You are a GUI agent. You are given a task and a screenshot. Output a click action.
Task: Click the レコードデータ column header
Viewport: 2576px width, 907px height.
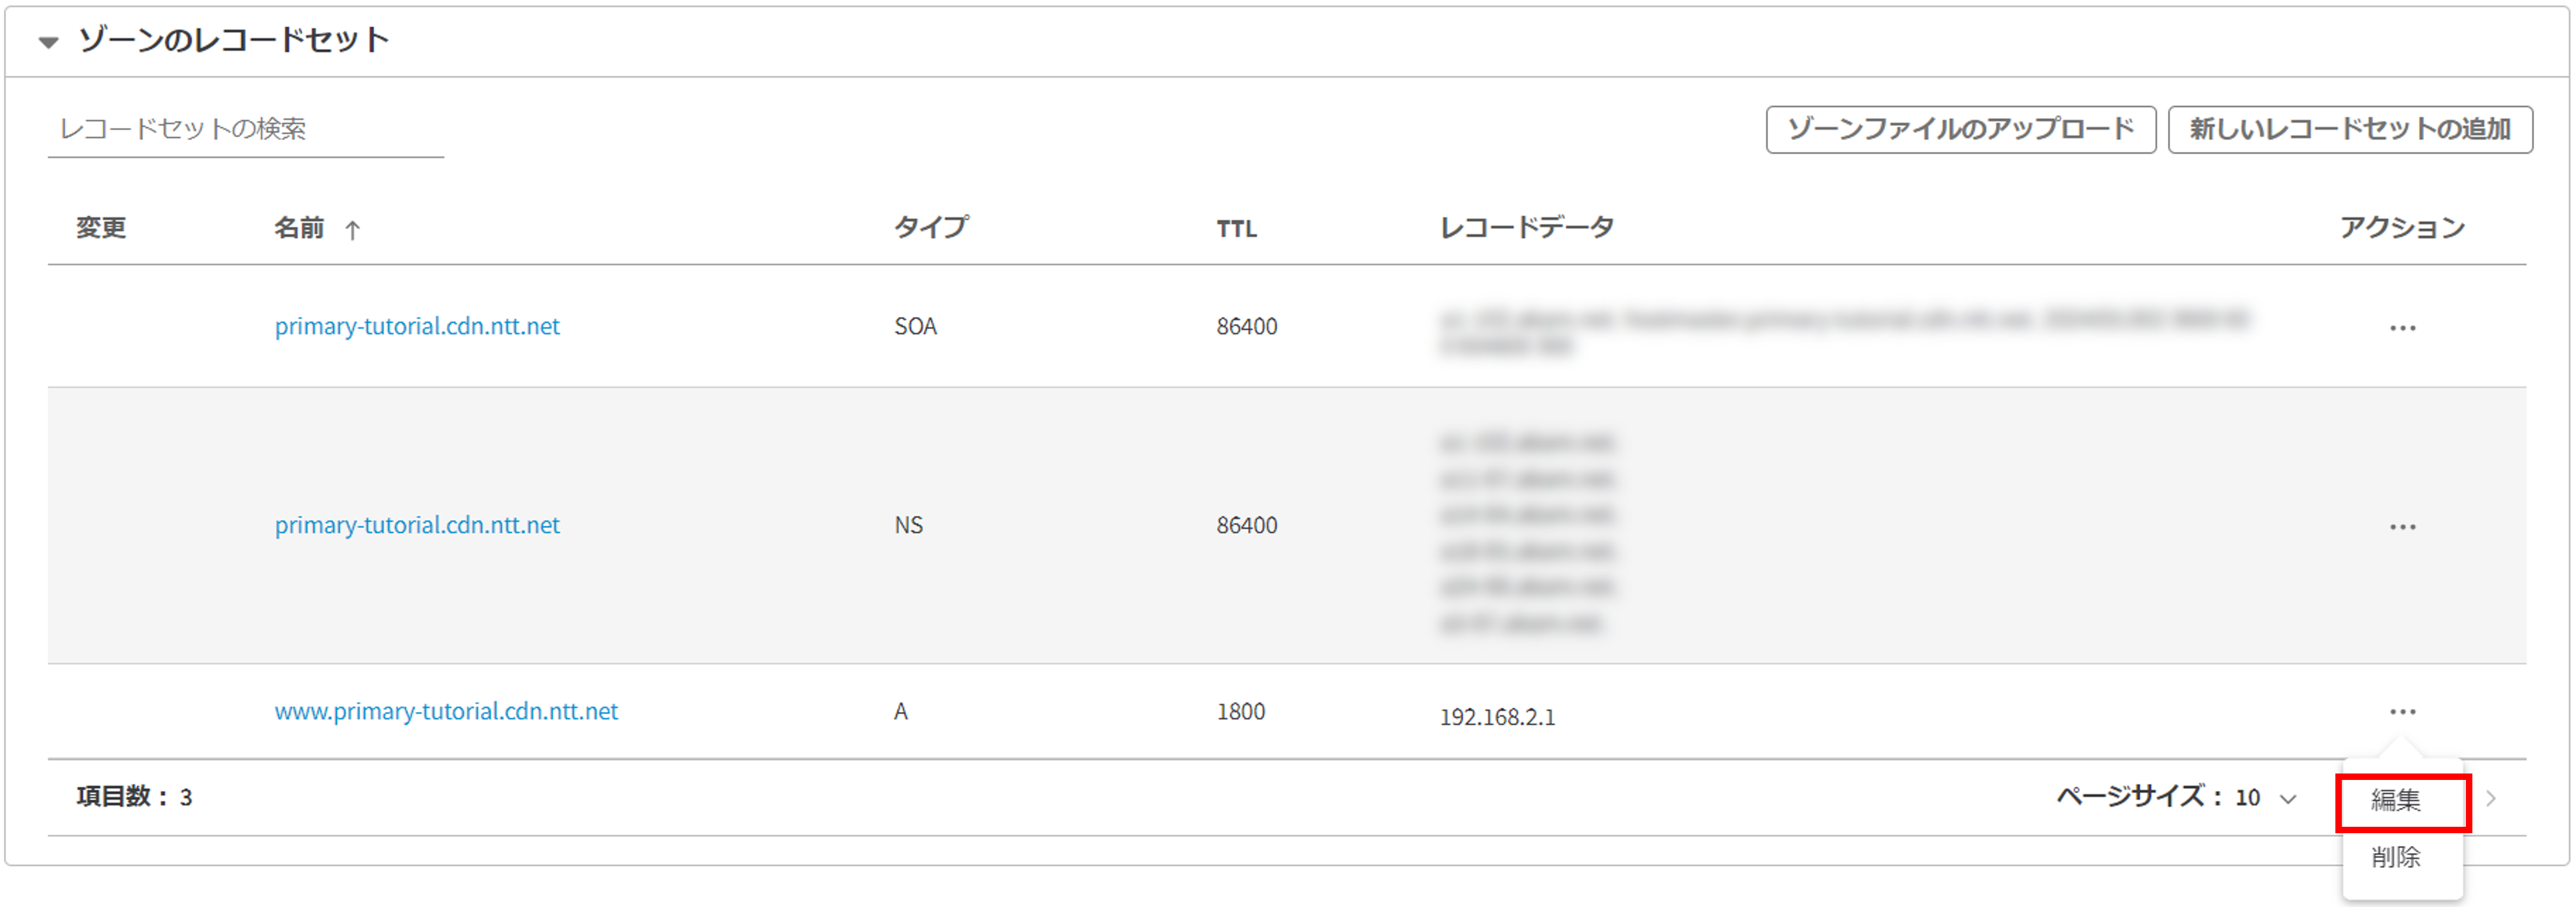coord(1526,228)
